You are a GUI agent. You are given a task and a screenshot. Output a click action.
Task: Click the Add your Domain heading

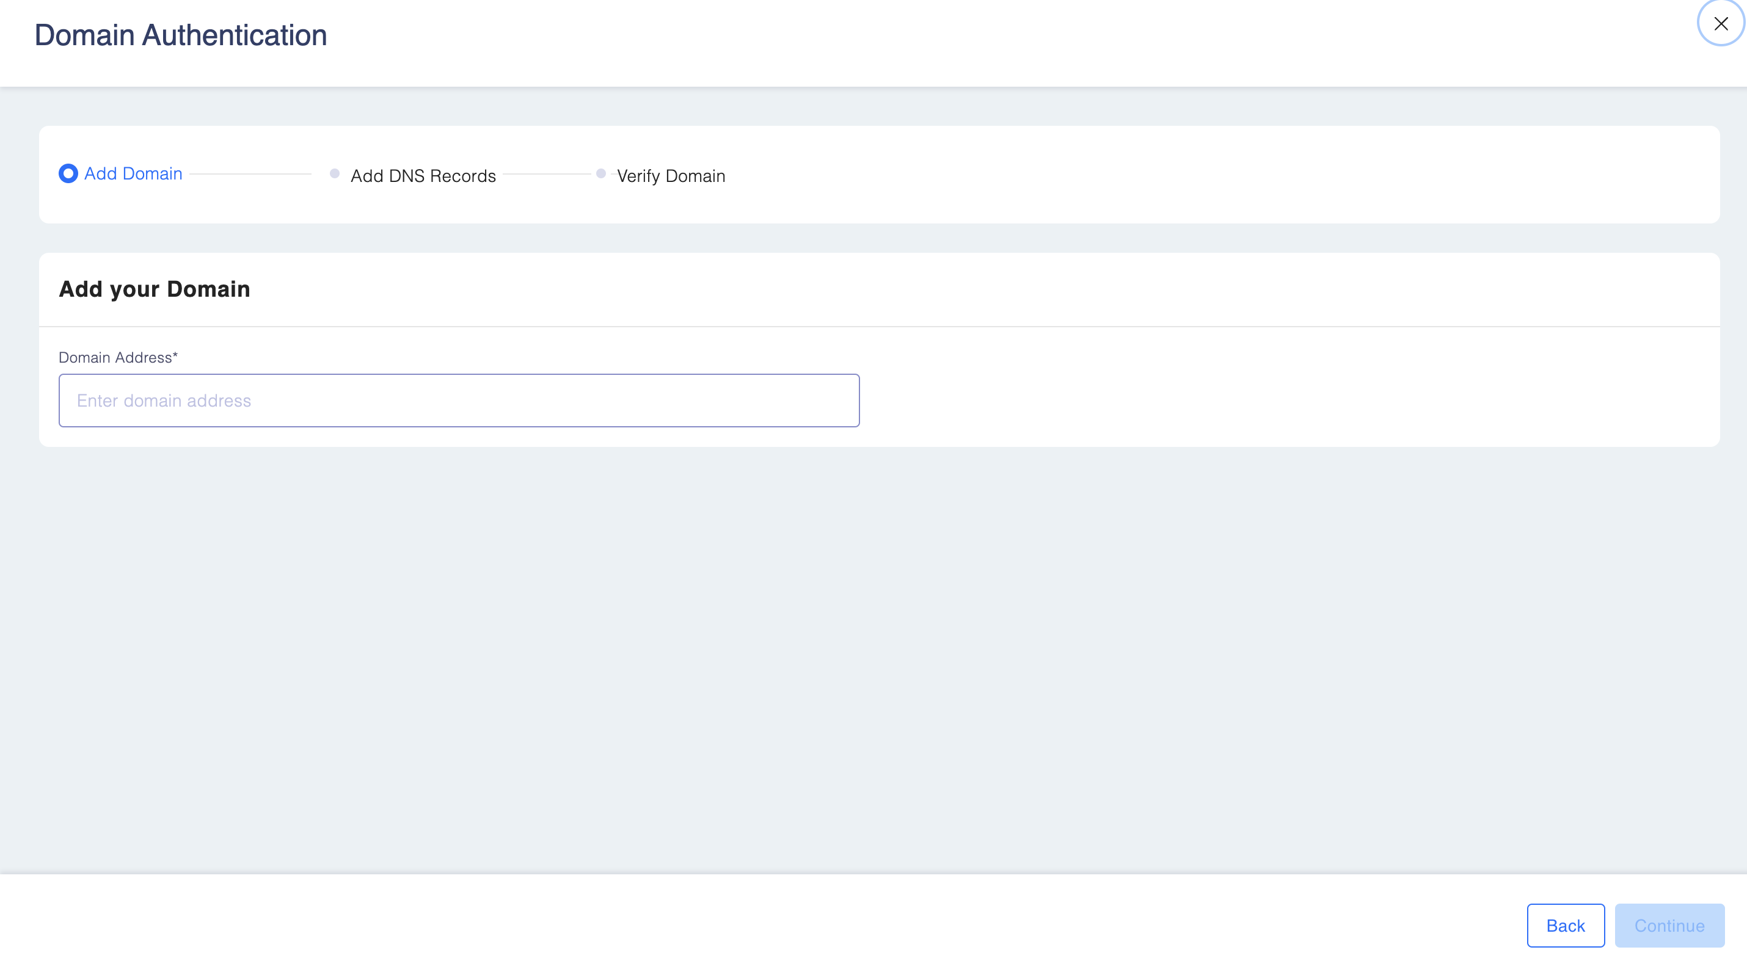[155, 289]
